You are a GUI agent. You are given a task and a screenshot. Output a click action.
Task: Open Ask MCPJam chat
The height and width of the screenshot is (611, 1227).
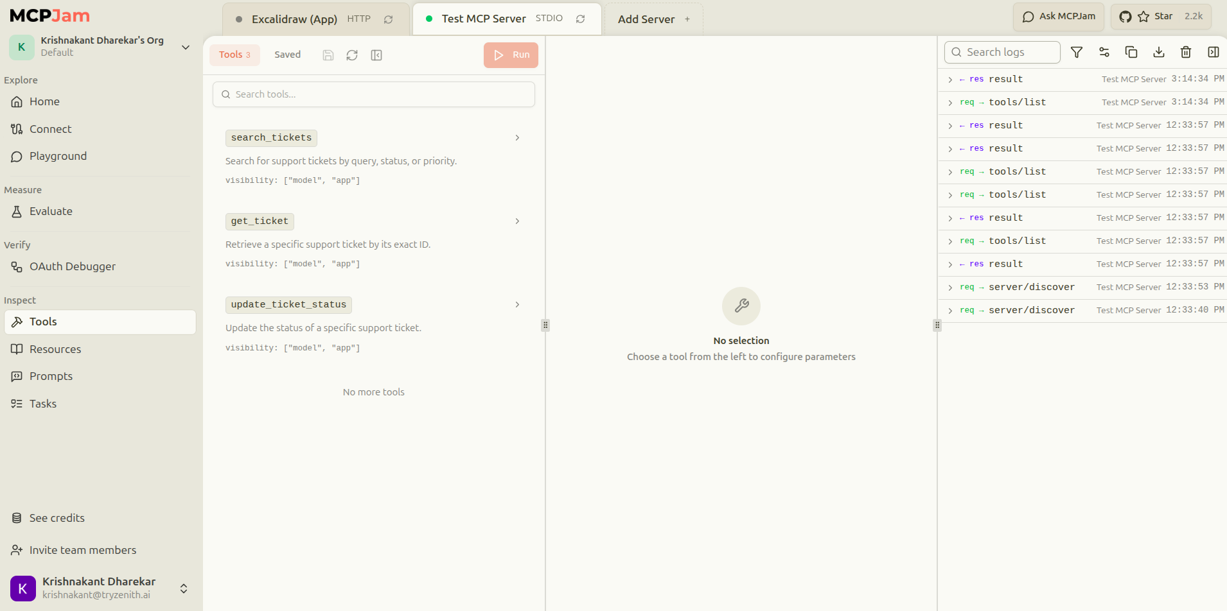point(1059,17)
